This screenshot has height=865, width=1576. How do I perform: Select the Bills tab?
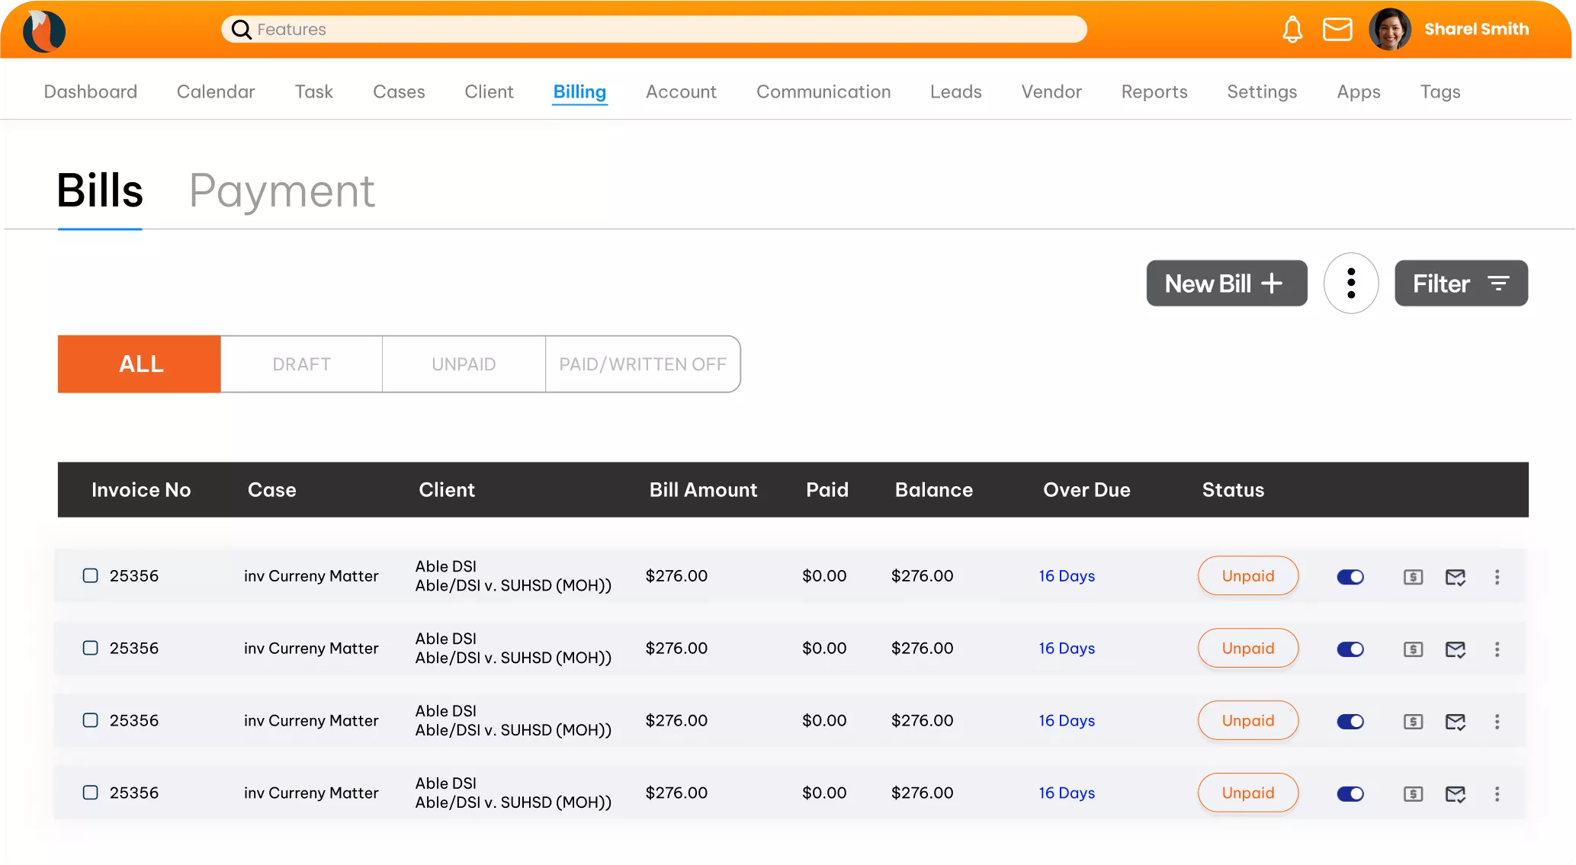coord(100,191)
